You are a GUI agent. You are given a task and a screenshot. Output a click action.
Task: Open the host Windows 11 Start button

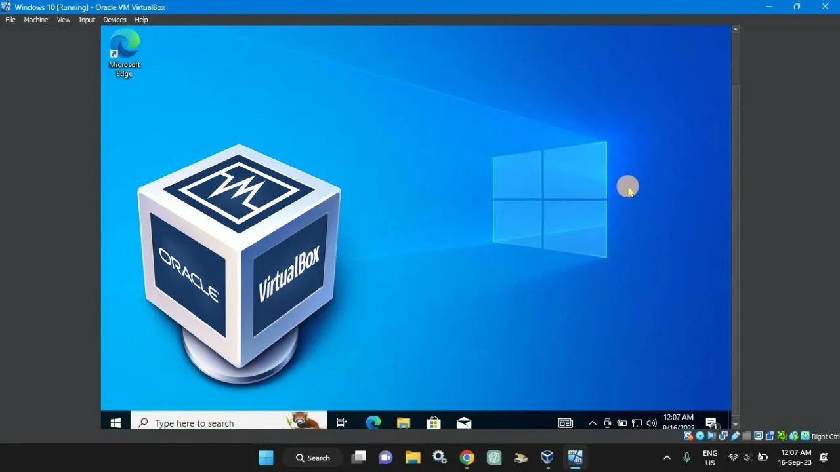(266, 458)
